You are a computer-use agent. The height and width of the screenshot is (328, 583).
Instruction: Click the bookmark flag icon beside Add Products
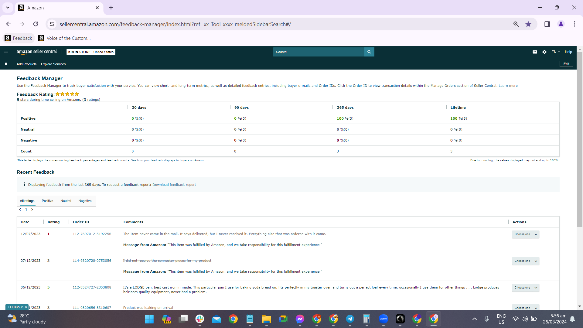tap(6, 64)
